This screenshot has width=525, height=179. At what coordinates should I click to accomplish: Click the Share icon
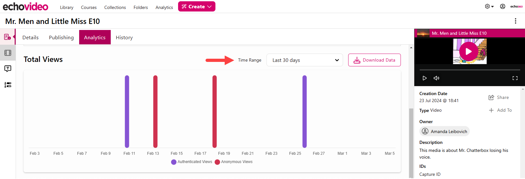click(x=491, y=98)
